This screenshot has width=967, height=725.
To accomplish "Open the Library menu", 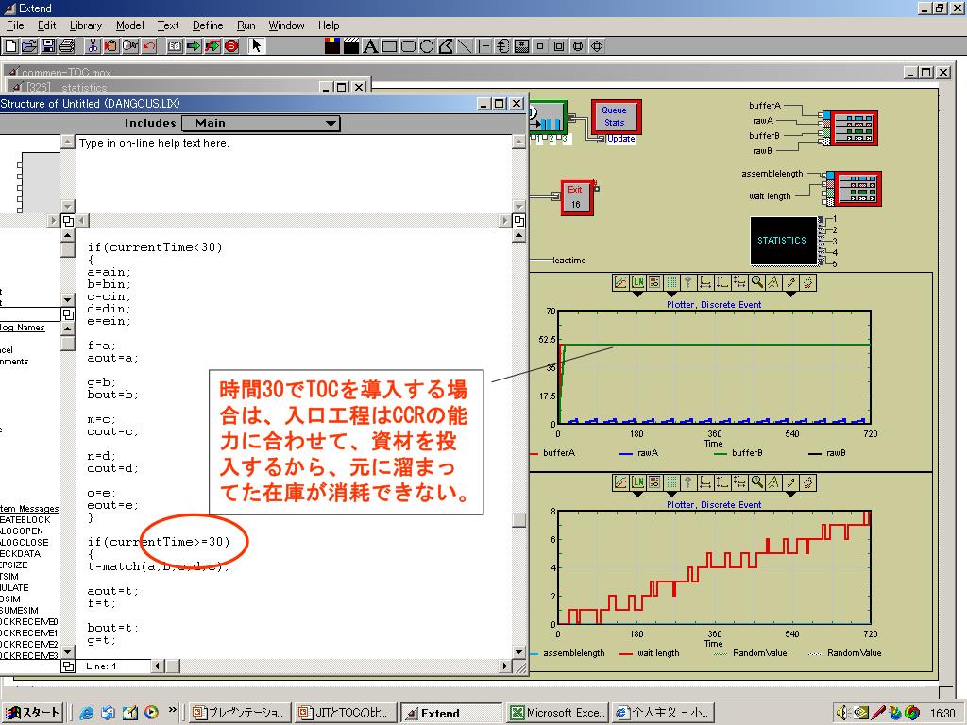I will pos(86,25).
